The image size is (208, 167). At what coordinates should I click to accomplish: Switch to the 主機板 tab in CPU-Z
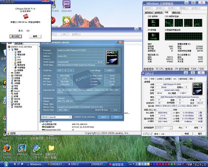click(160, 79)
